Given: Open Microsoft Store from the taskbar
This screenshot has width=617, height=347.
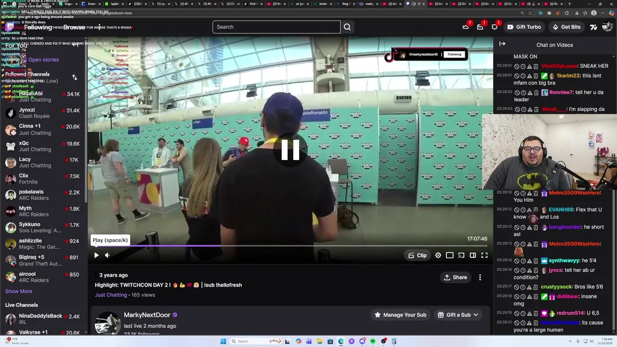Looking at the screenshot, I should pos(330,341).
